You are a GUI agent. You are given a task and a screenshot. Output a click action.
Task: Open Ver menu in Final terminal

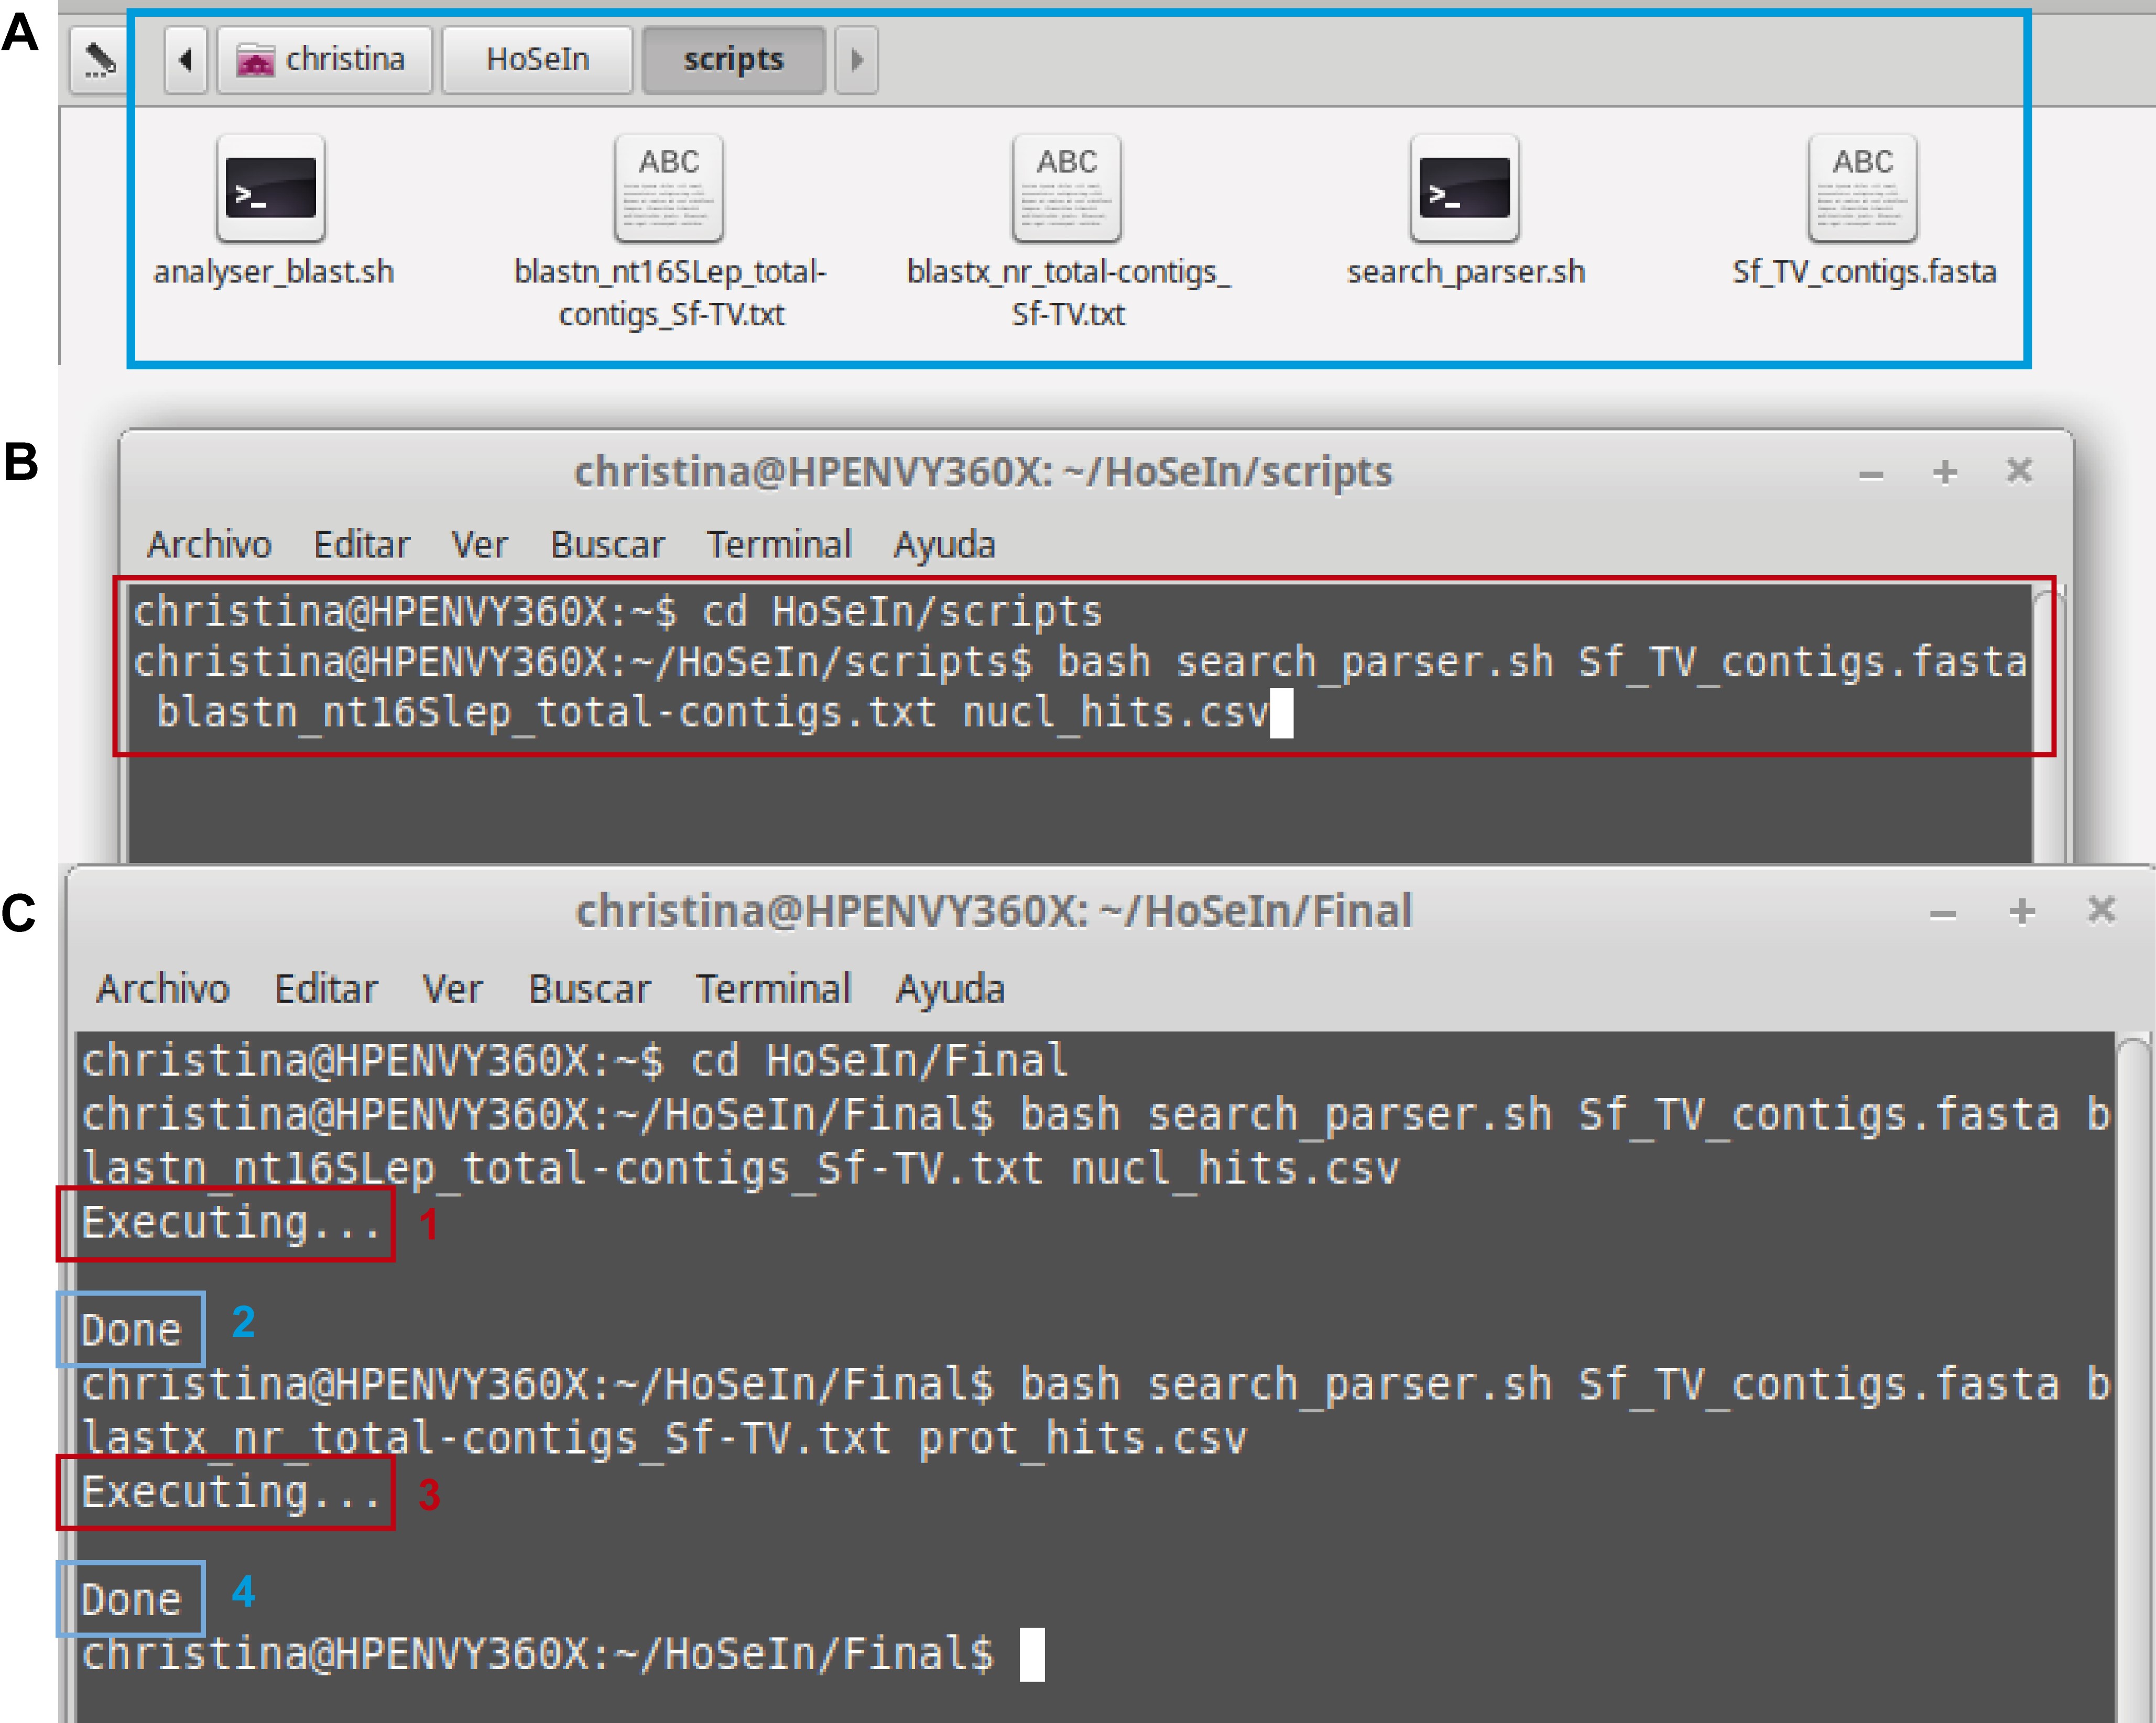tap(452, 989)
